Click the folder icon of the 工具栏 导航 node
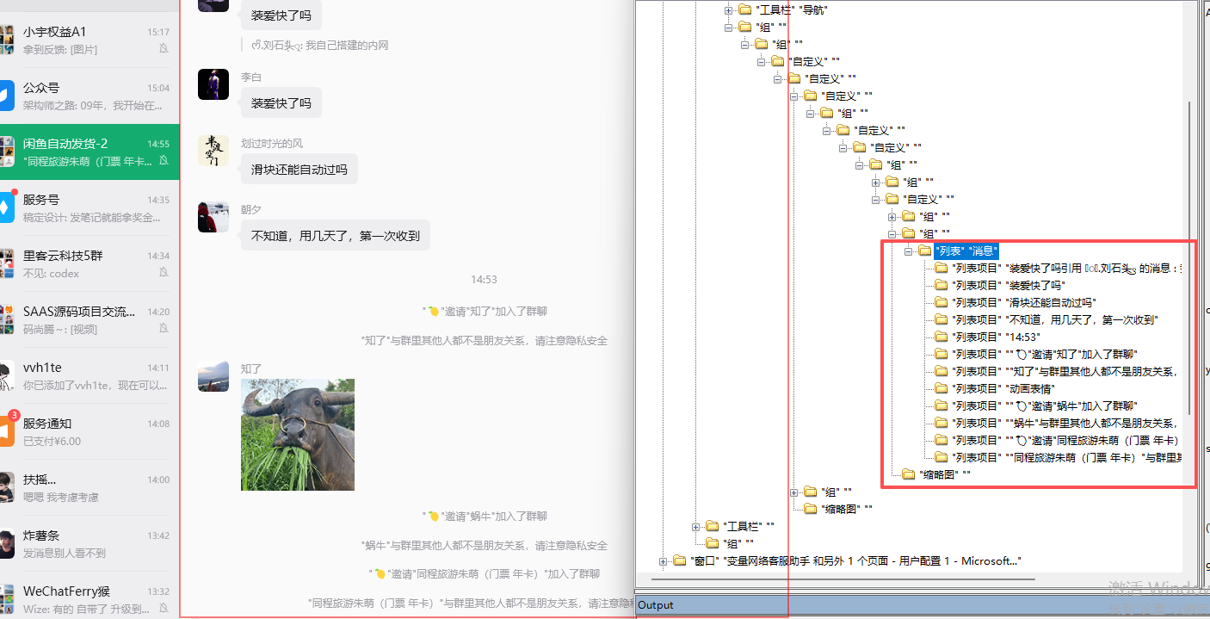Image resolution: width=1210 pixels, height=619 pixels. (x=744, y=9)
